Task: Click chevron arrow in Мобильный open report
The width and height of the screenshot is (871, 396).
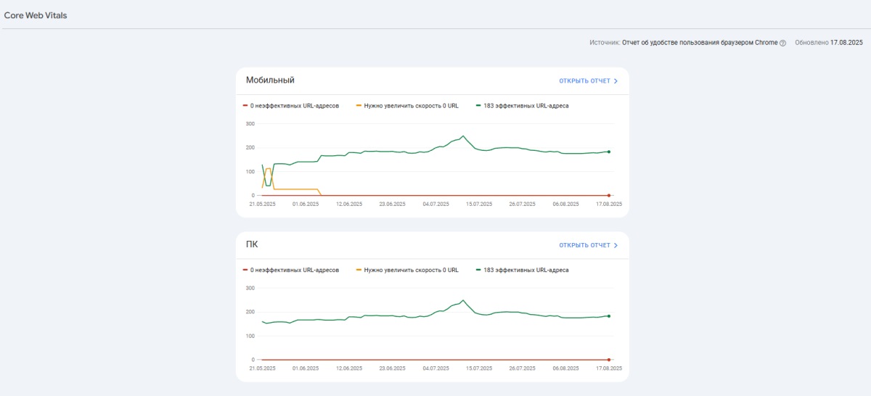Action: coord(616,81)
